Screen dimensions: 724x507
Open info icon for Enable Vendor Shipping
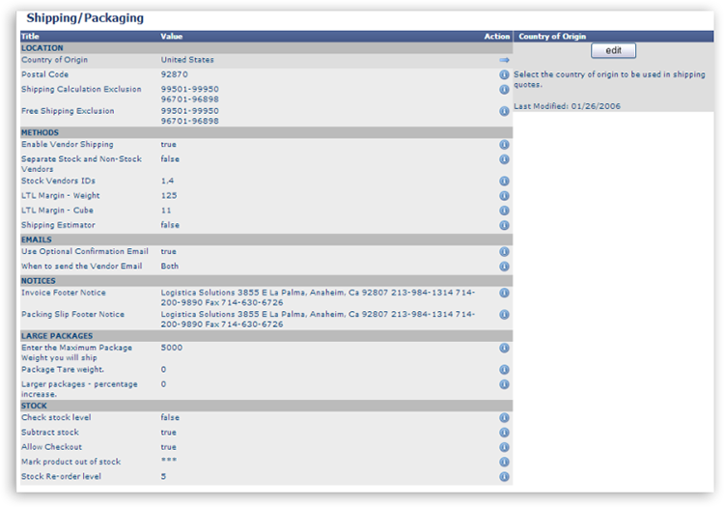tap(504, 145)
